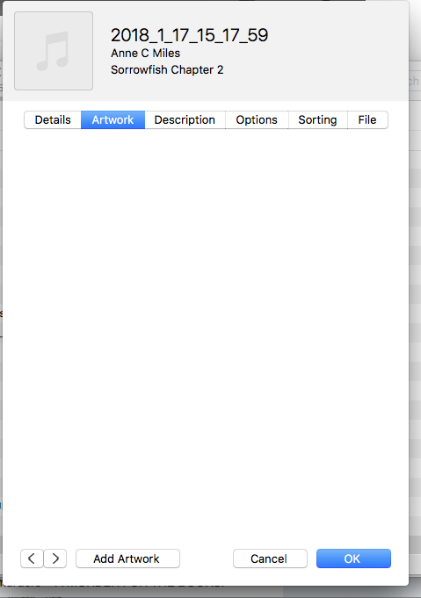The height and width of the screenshot is (598, 421).
Task: Cancel the song info dialog
Action: pos(270,558)
